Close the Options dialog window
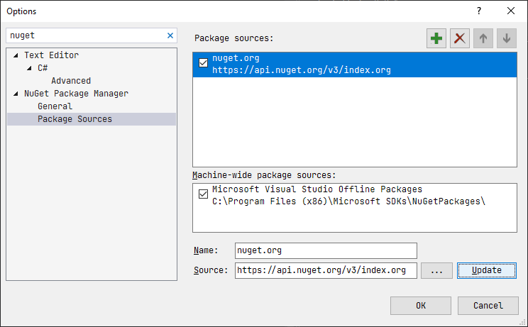The width and height of the screenshot is (528, 327). [x=511, y=11]
